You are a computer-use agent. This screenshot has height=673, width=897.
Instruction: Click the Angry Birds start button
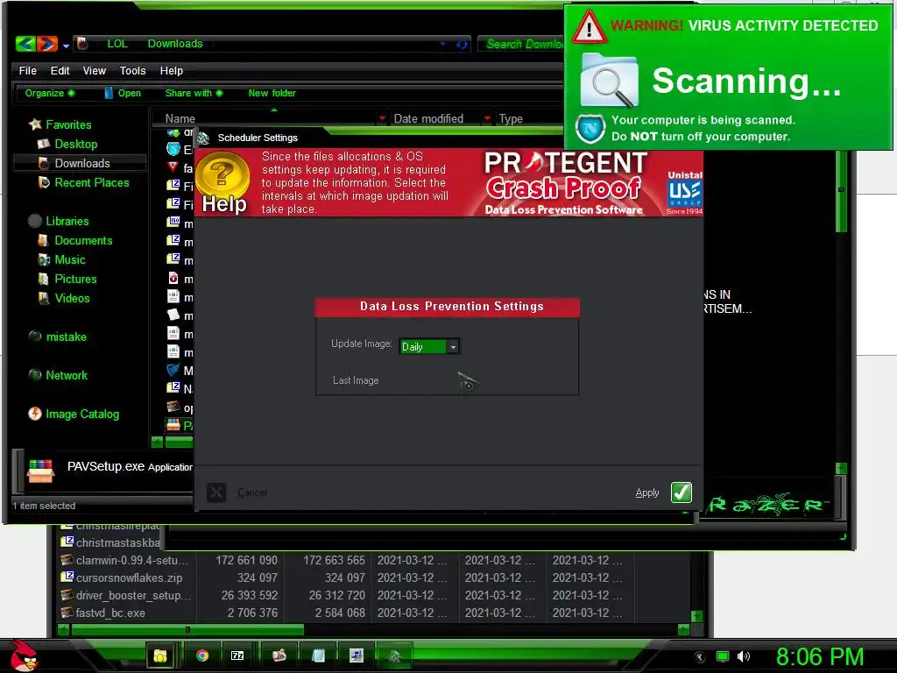tap(24, 655)
